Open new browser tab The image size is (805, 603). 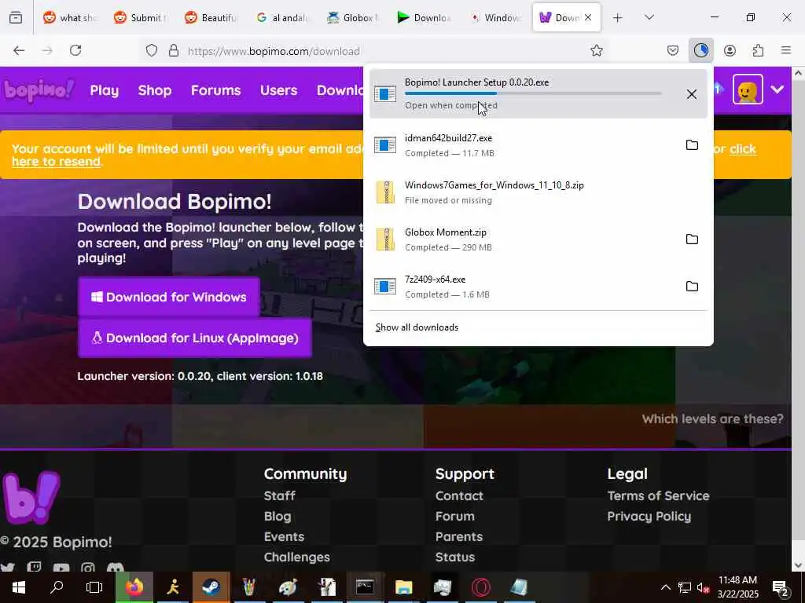(618, 18)
